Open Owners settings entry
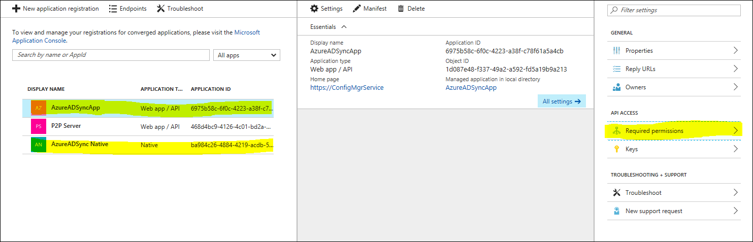Image resolution: width=753 pixels, height=242 pixels. (x=674, y=87)
